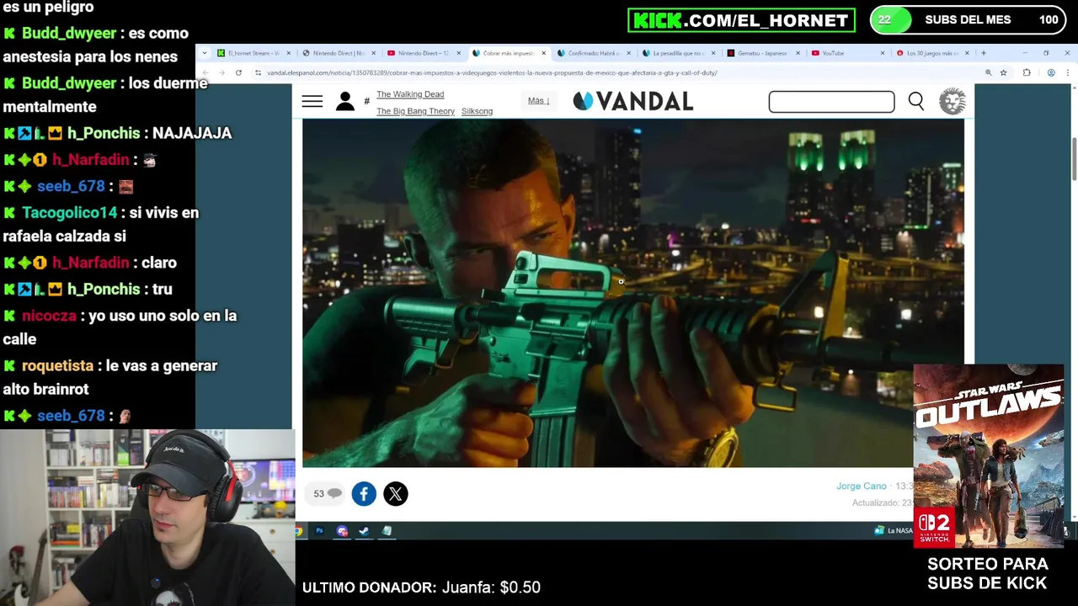
Task: Click the Vandal search magnifier icon
Action: [x=916, y=102]
